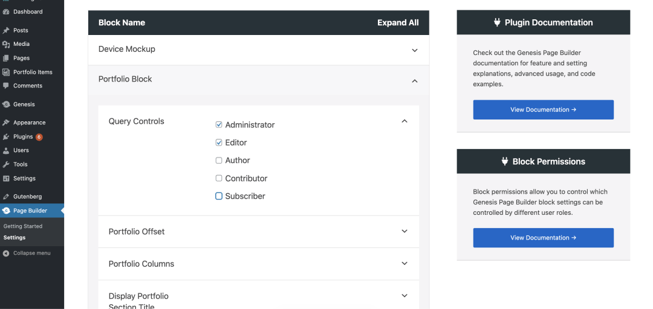Click the Block Name column header
Screen dimensions: 653x309
click(122, 23)
